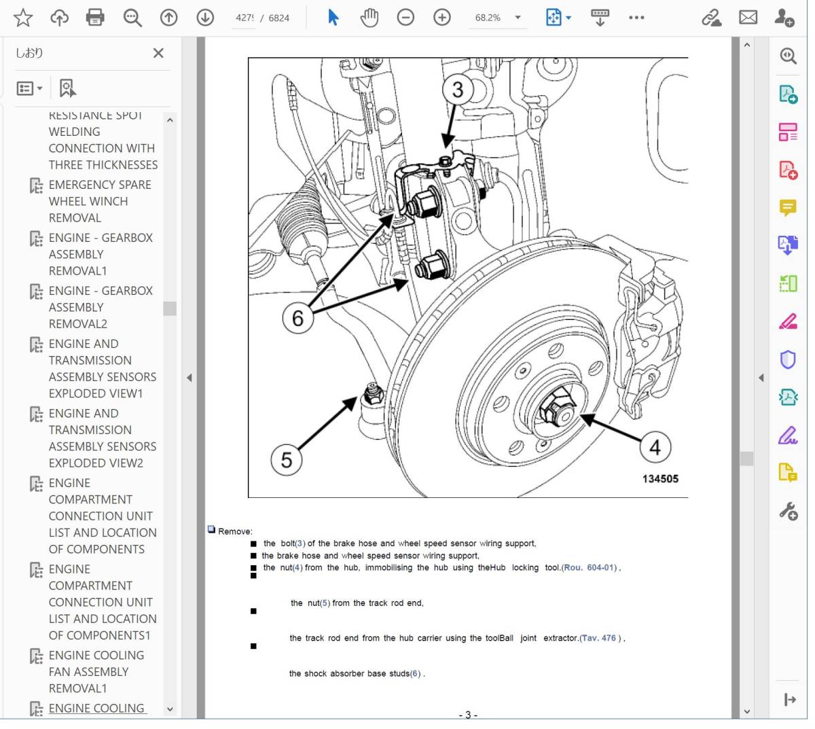Open the Create PDF tool

pos(788,169)
